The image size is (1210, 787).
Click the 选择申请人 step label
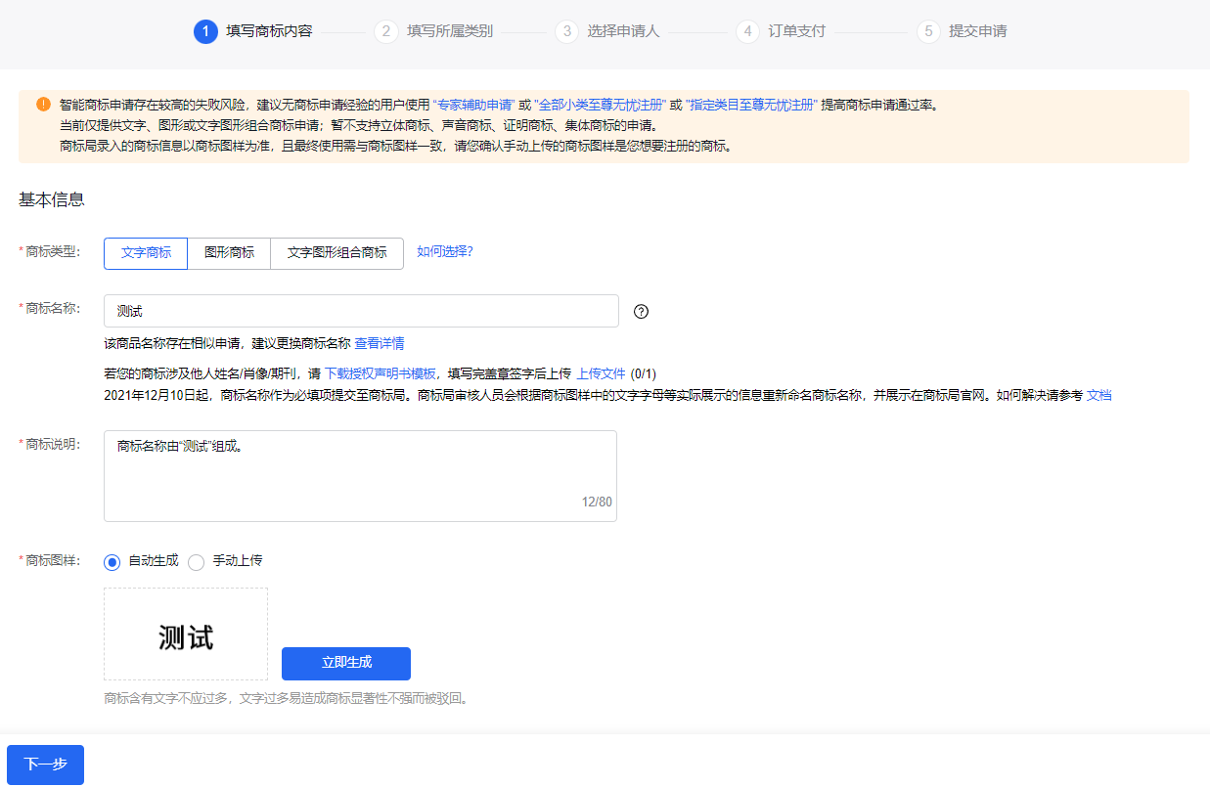tap(623, 31)
